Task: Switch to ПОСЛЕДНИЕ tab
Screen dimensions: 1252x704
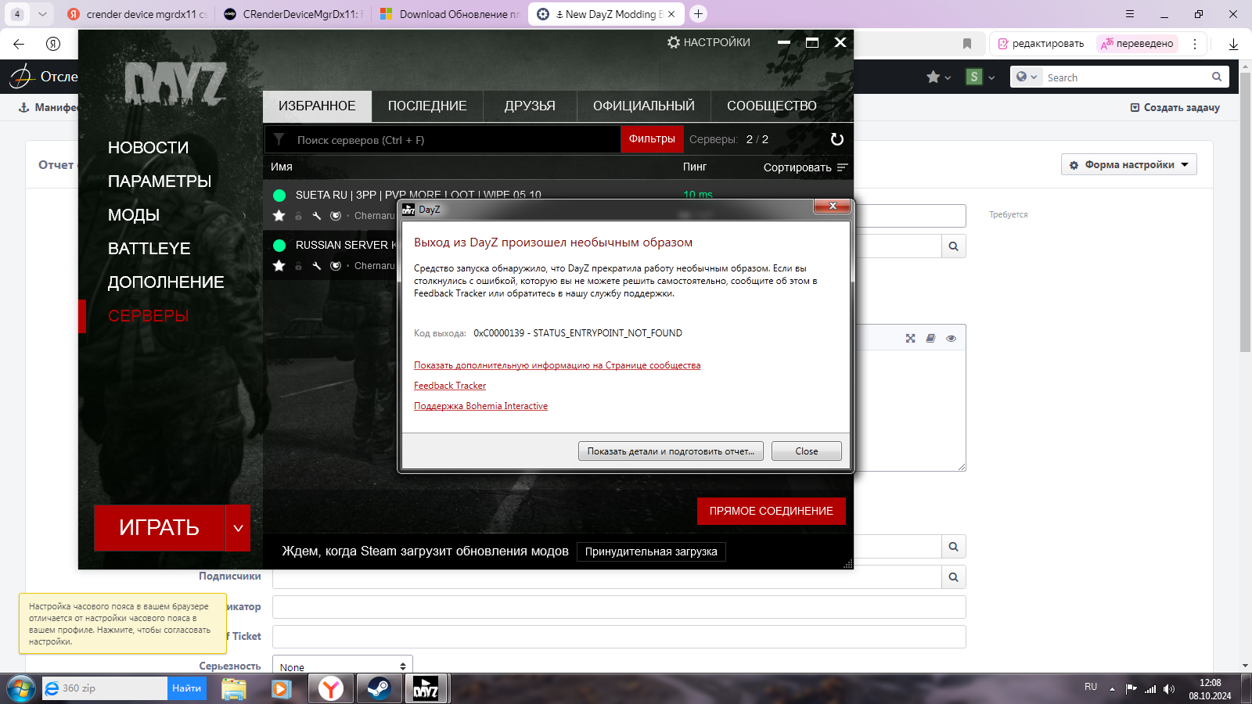Action: tap(427, 106)
